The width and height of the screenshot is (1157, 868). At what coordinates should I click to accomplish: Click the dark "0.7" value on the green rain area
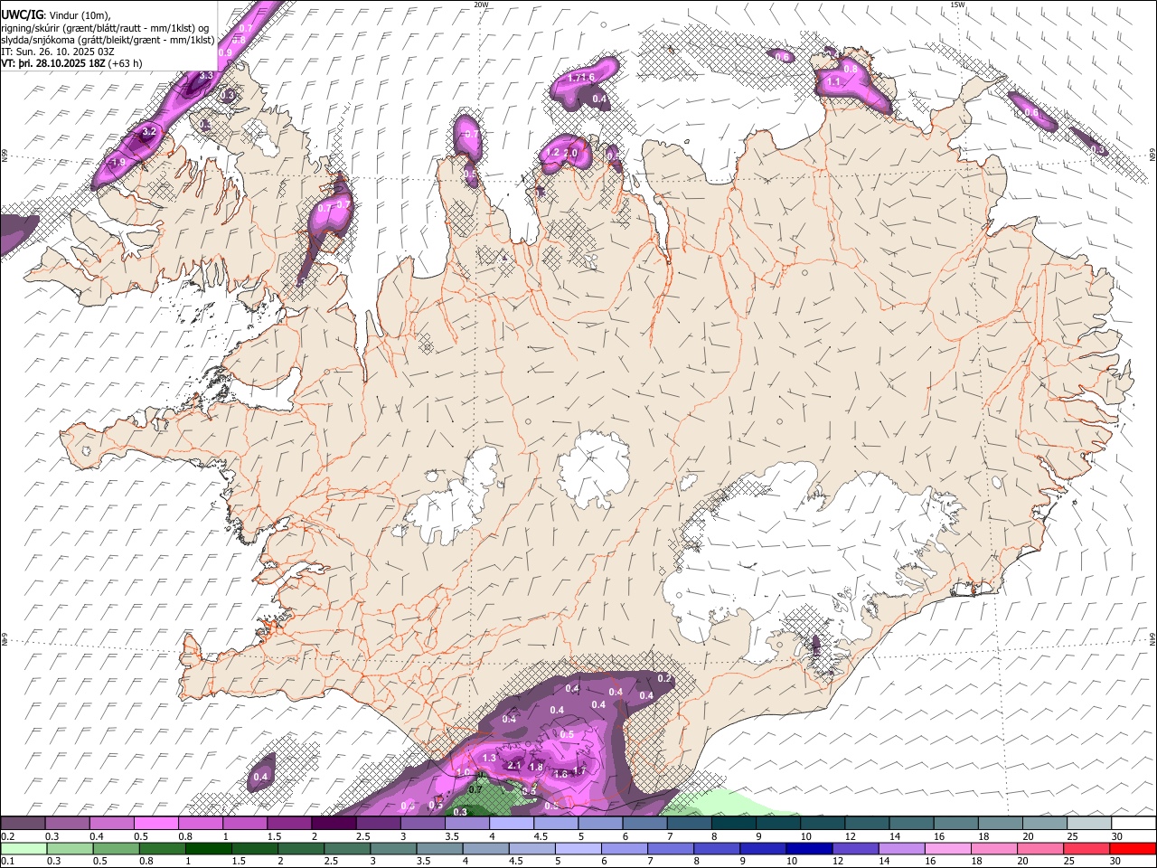click(x=475, y=789)
